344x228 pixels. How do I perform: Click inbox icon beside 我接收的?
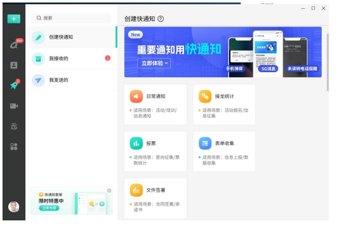tap(38, 59)
